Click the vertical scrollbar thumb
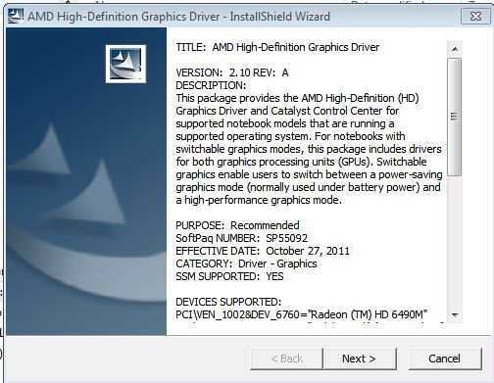Image resolution: width=494 pixels, height=383 pixels. tap(455, 117)
